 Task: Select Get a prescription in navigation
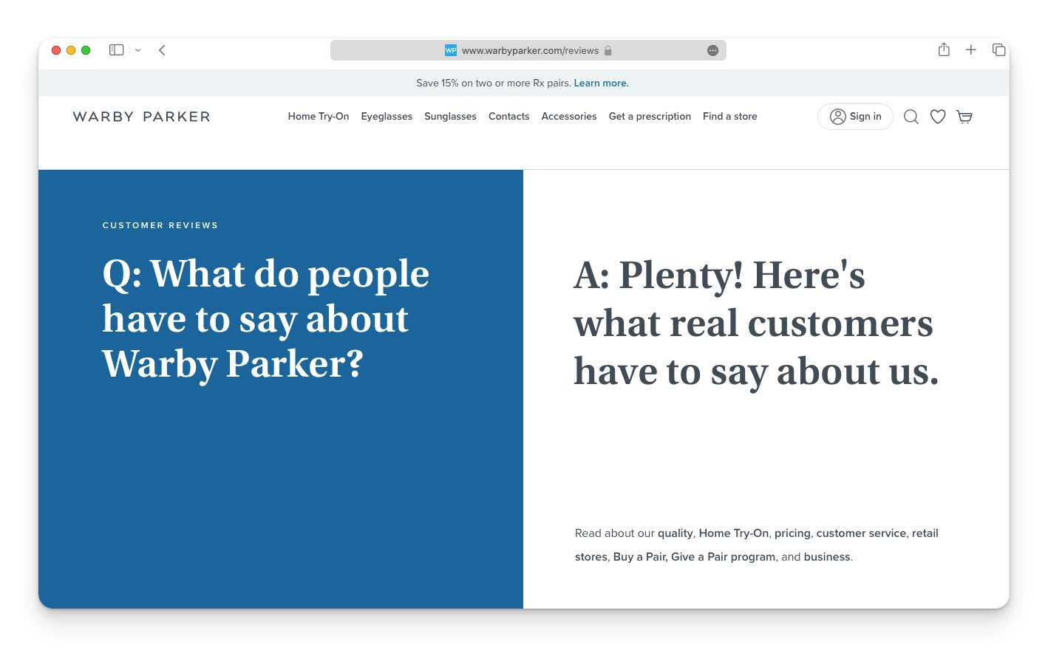[x=650, y=117]
